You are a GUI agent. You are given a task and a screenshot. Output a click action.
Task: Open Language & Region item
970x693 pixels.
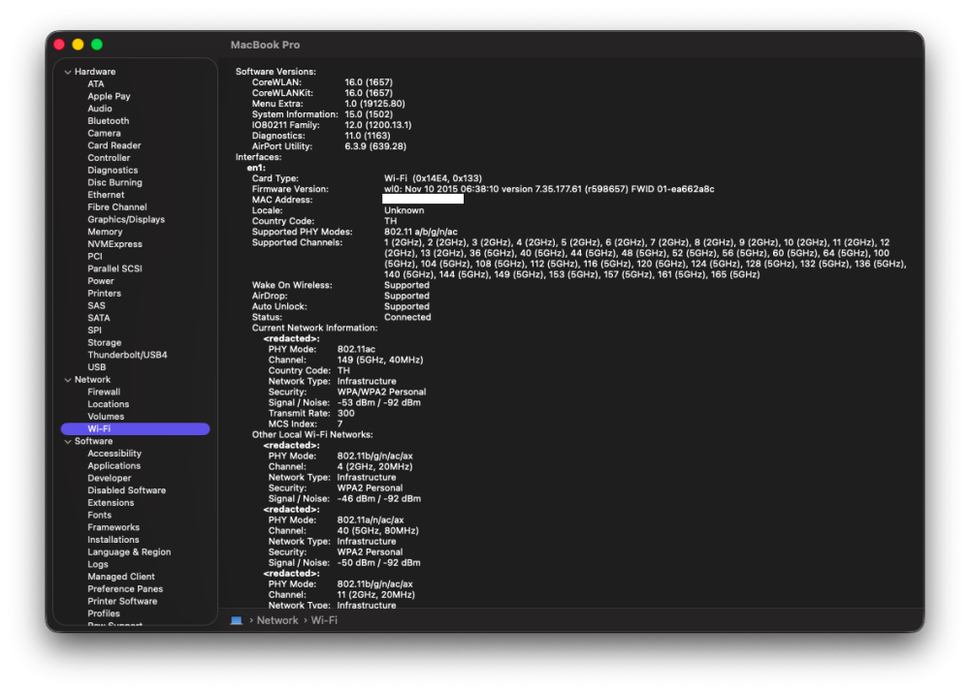[129, 552]
